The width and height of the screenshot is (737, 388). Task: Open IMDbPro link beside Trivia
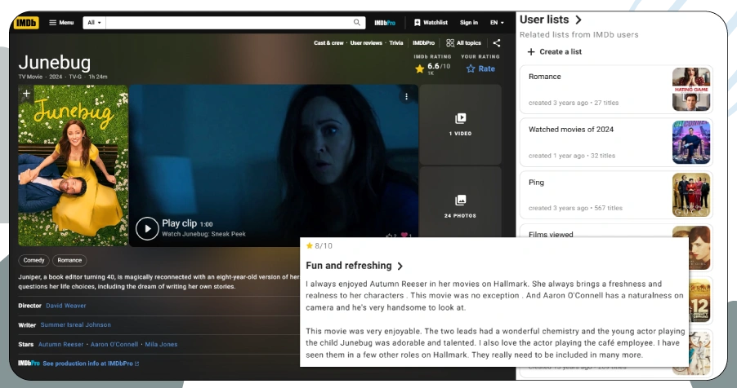tap(423, 42)
